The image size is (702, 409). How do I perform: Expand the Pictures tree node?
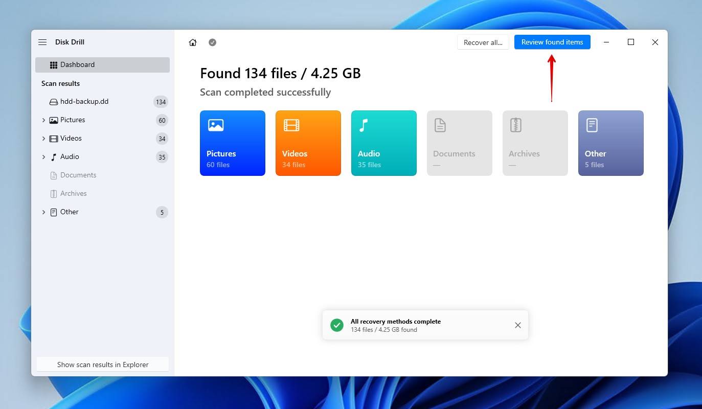(x=43, y=120)
